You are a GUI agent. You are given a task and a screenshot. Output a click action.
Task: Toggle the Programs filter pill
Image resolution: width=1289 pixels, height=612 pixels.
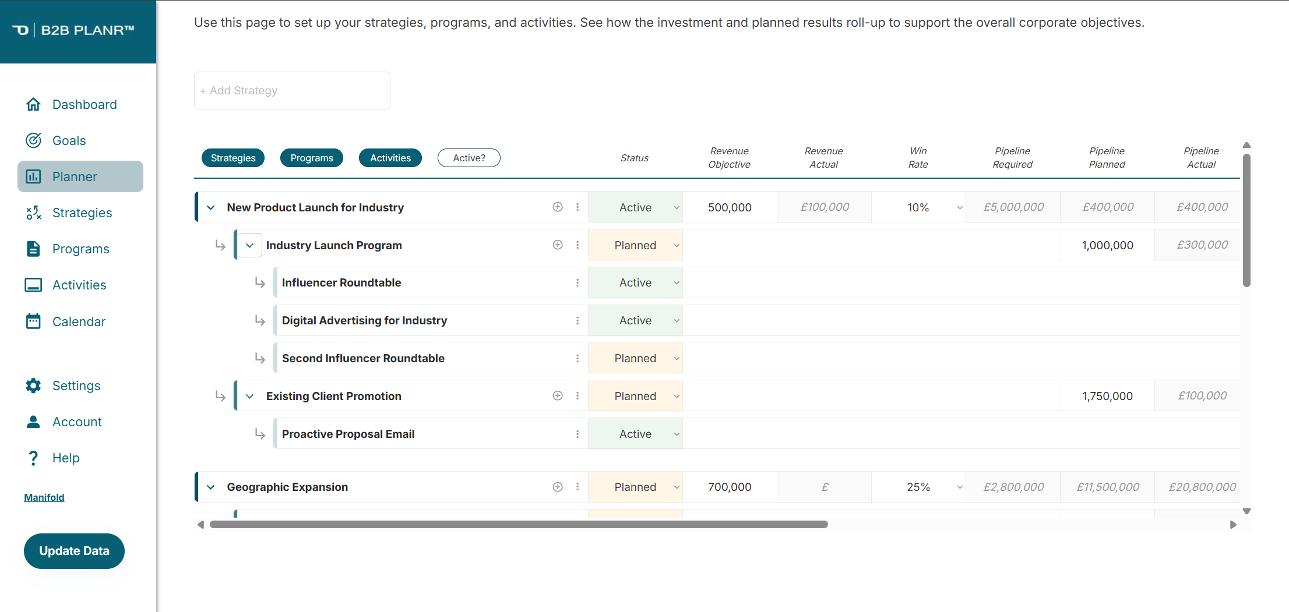click(312, 158)
